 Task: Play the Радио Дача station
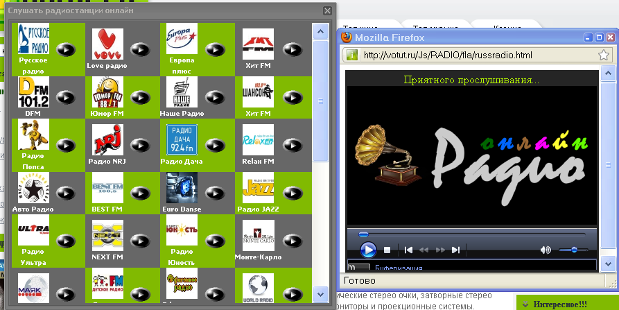coord(215,145)
